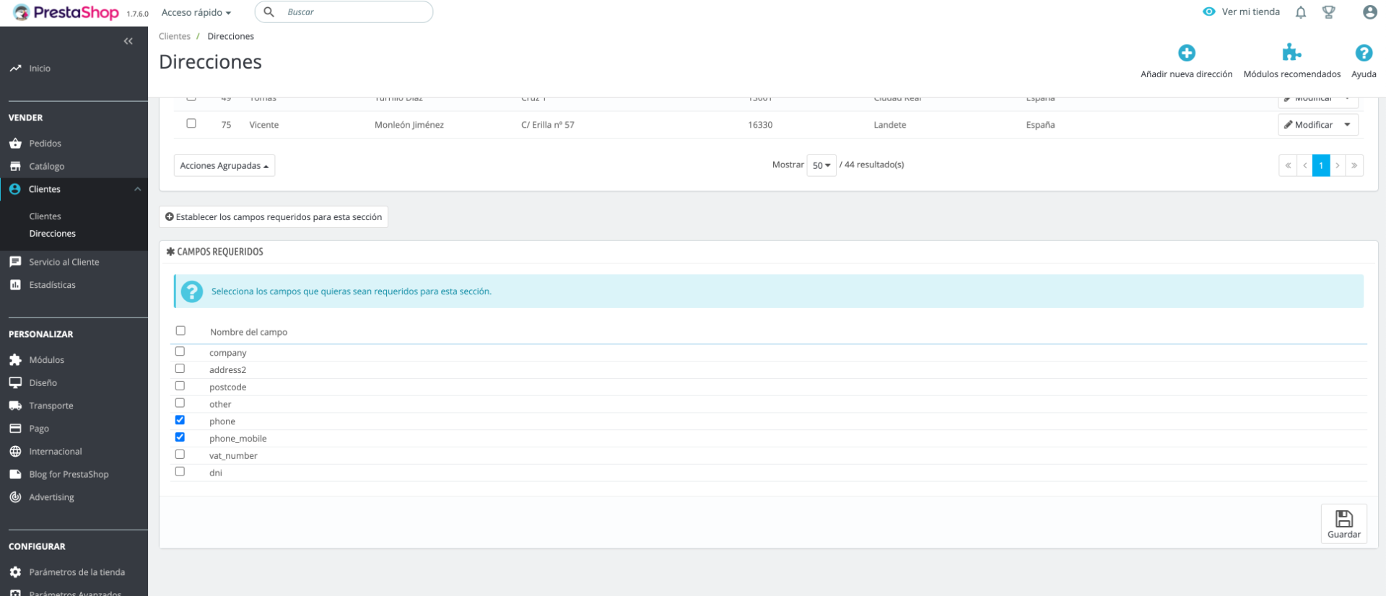Viewport: 1386px width, 596px height.
Task: Select the row checkbox for Vicente
Action: pos(191,123)
